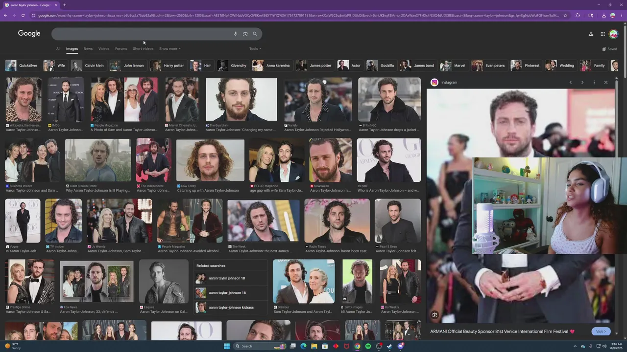Open Spotify from the taskbar
The width and height of the screenshot is (627, 352).
tap(368, 346)
